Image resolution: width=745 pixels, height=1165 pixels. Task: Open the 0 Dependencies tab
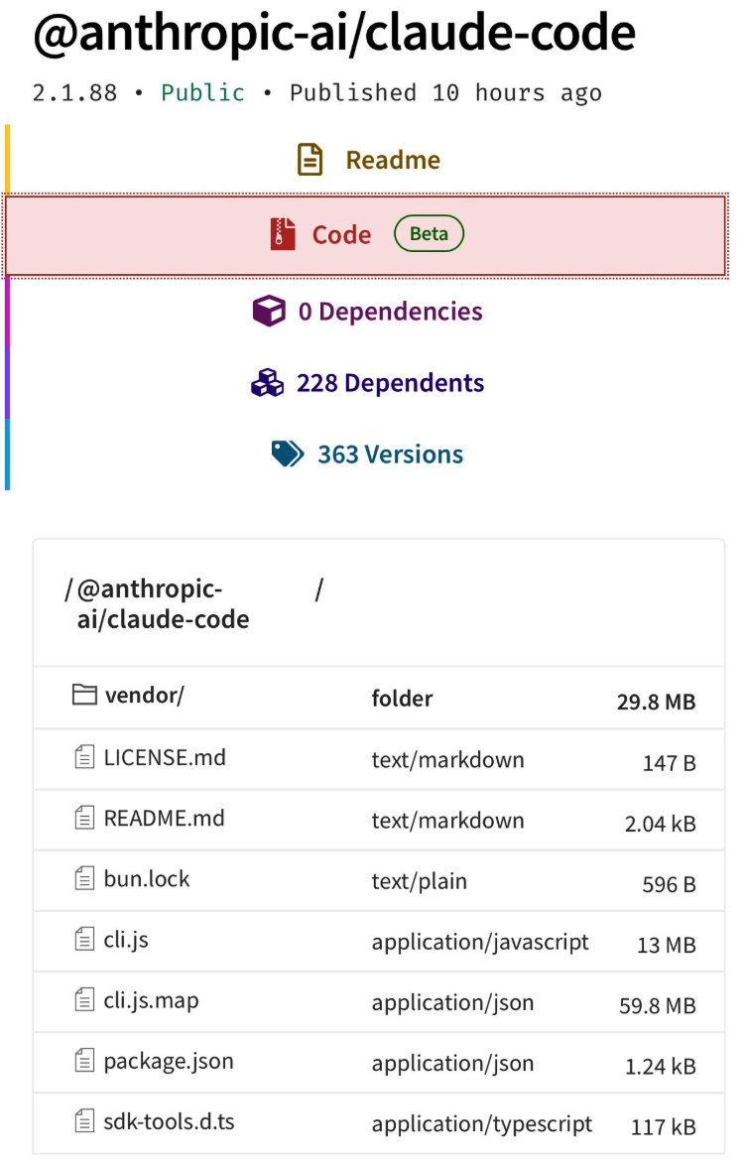pos(368,312)
